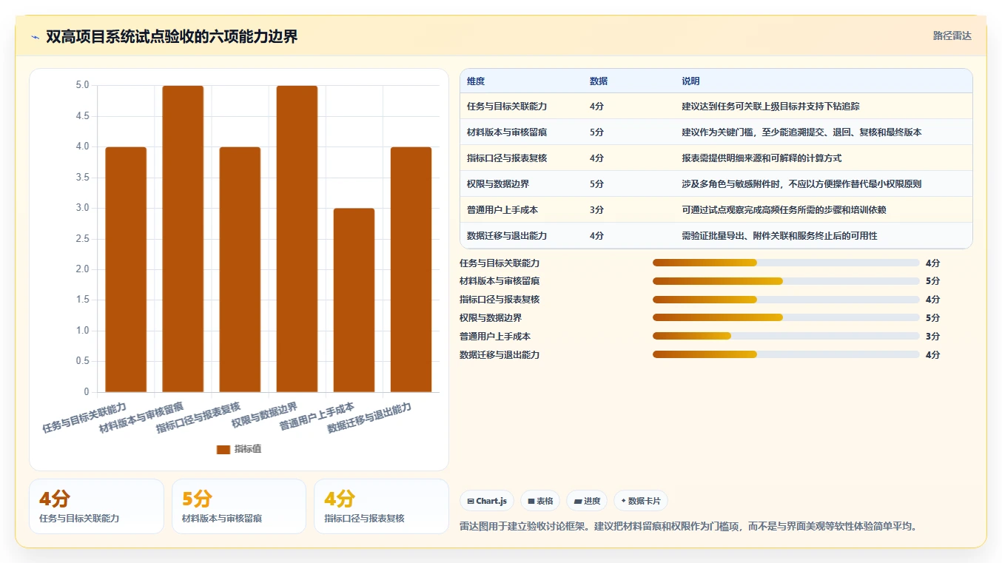Click the lightning icon beside the page title
The image size is (1002, 563).
35,37
